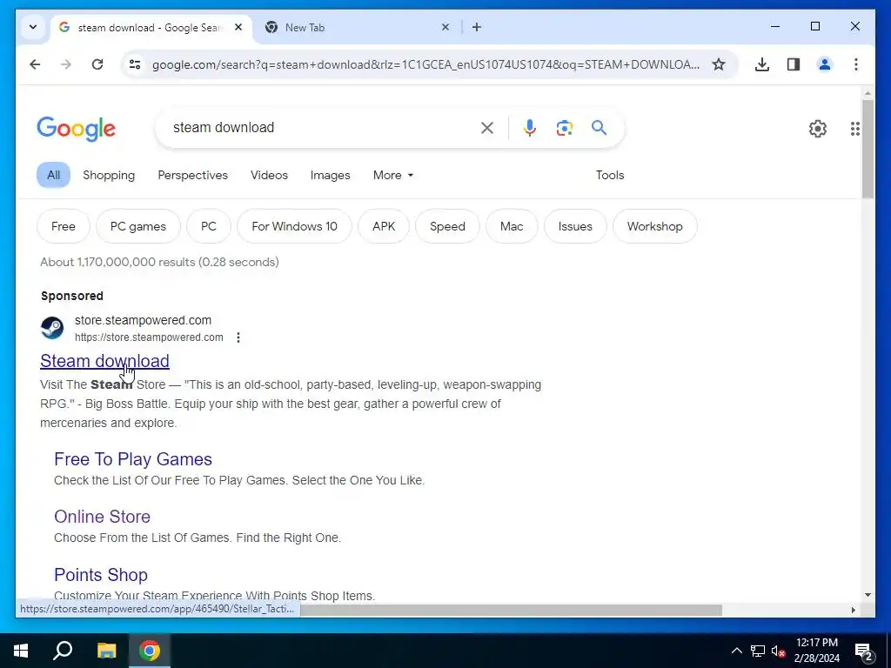The image size is (891, 668).
Task: Apply the Free filter chip
Action: [x=63, y=226]
